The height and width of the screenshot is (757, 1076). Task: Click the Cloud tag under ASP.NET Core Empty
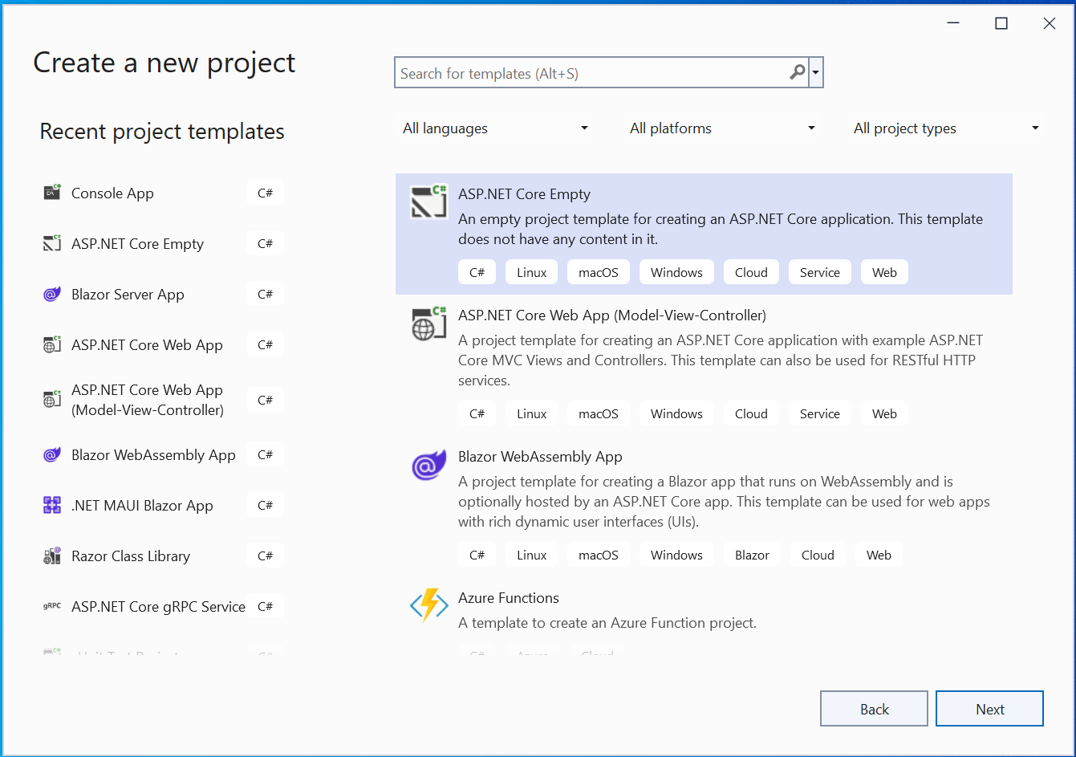[x=751, y=272]
